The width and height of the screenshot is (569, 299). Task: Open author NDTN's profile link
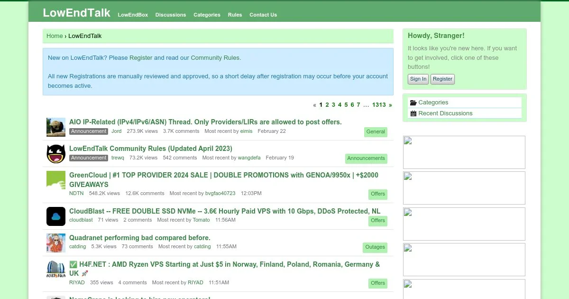point(76,194)
